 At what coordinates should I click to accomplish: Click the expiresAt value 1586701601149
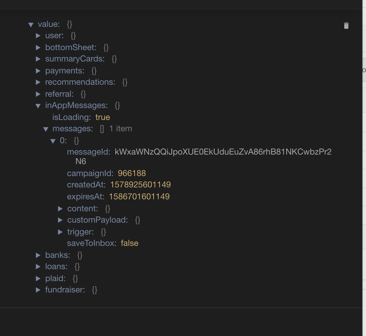139,197
